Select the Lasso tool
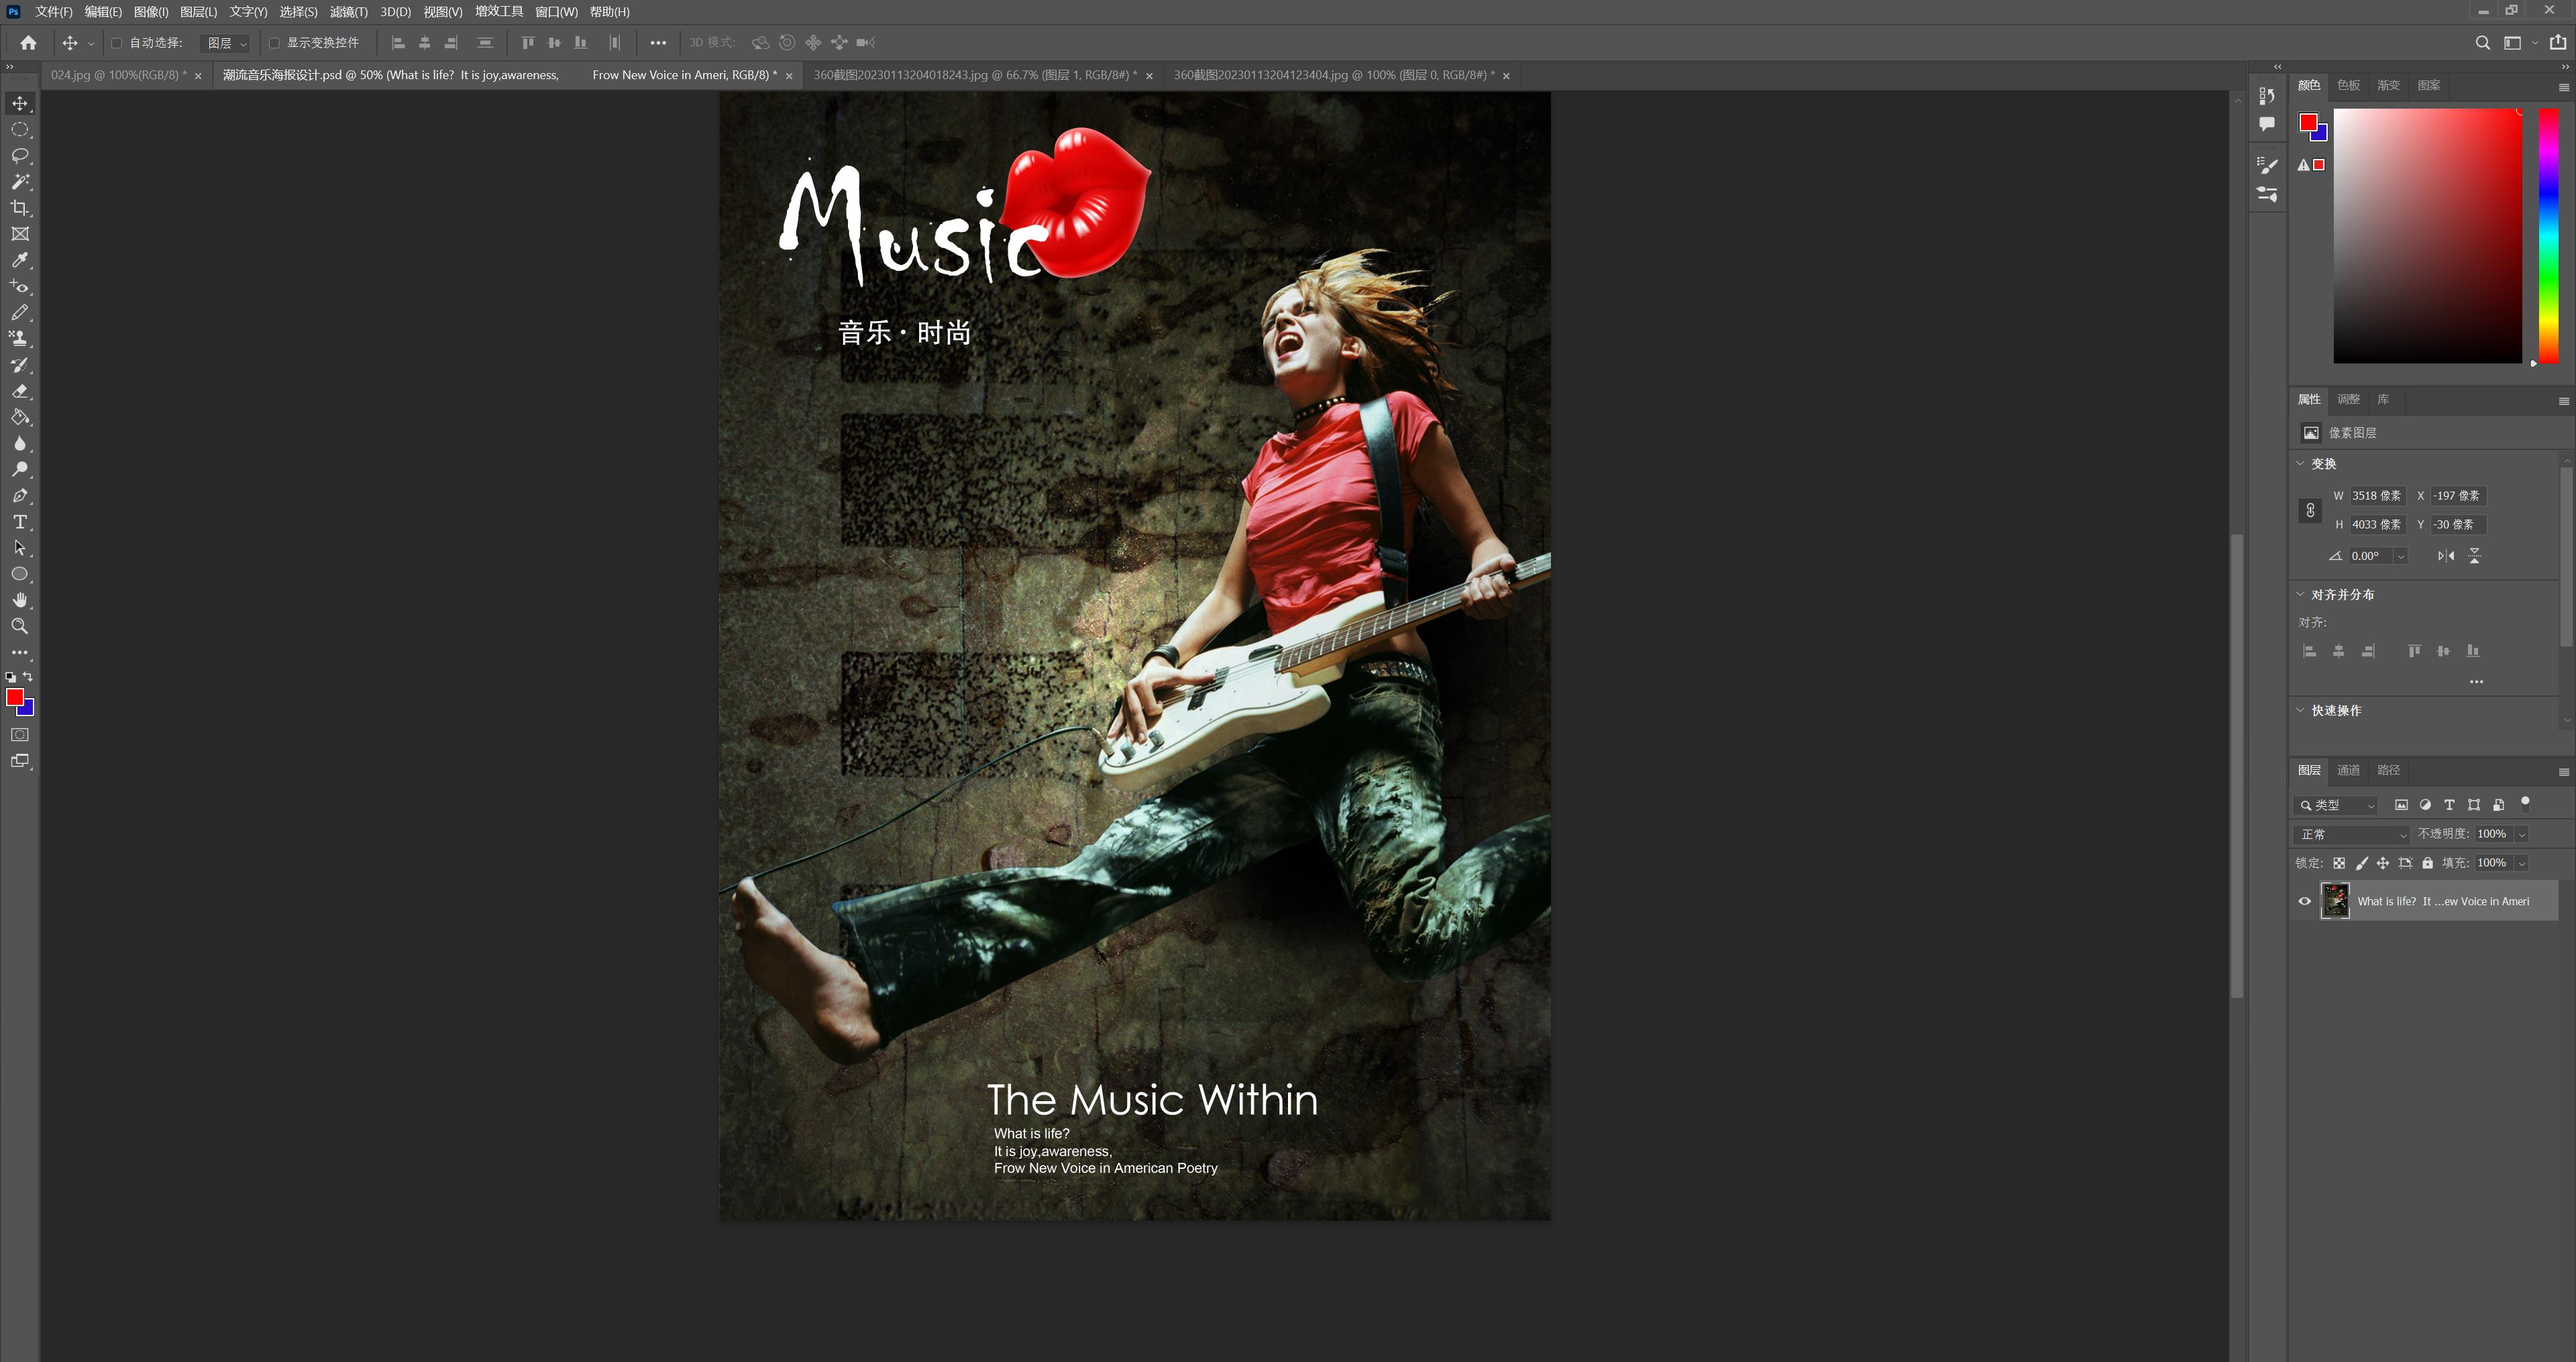This screenshot has height=1362, width=2576. coord(20,155)
